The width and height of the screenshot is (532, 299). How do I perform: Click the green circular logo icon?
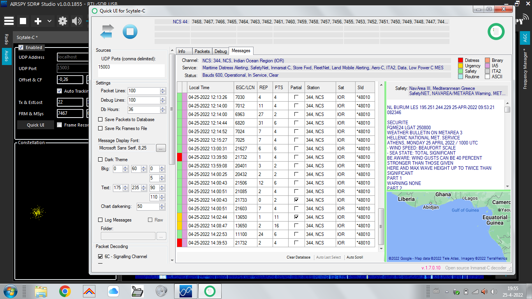click(496, 32)
